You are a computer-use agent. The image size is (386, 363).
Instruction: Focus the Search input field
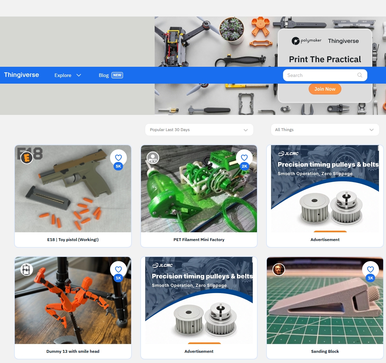click(x=325, y=75)
